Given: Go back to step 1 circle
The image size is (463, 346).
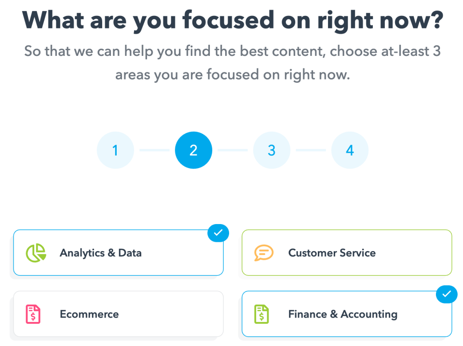Looking at the screenshot, I should (115, 150).
